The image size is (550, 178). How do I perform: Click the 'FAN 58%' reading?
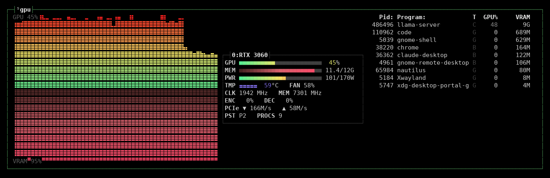[x=302, y=85]
